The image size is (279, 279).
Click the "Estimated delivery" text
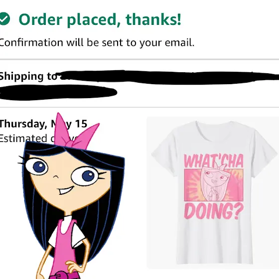[x=38, y=139]
